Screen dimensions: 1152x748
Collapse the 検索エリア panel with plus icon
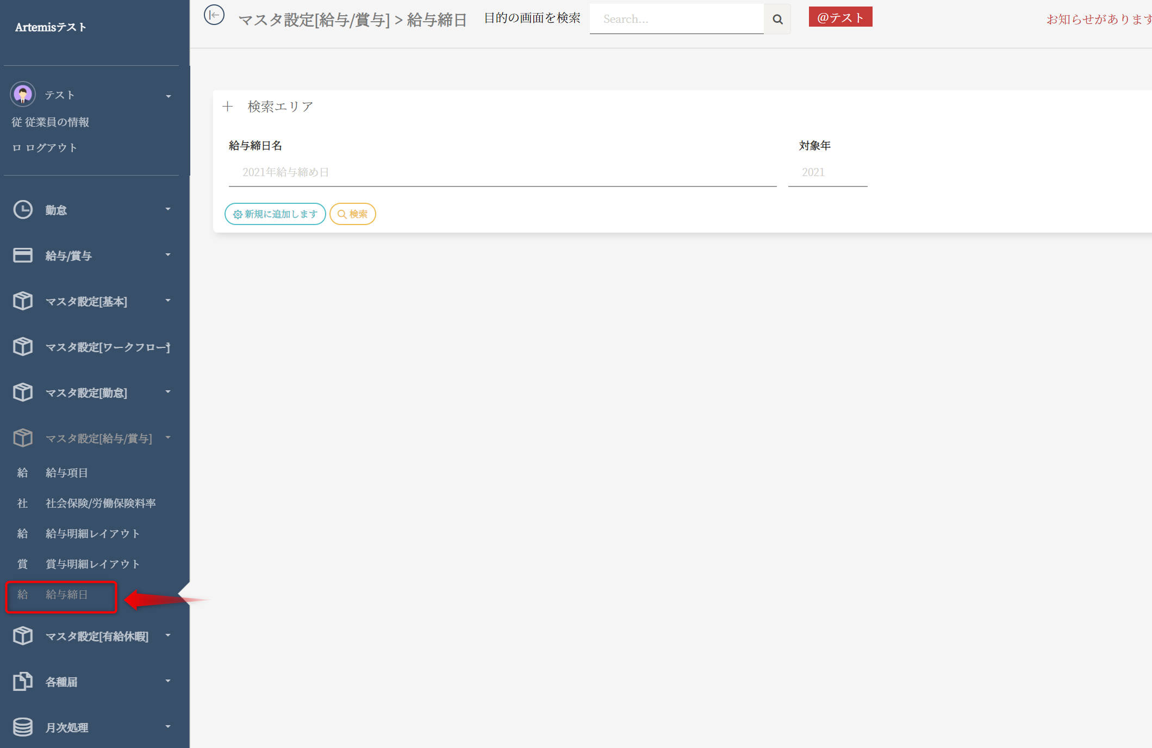click(x=228, y=107)
